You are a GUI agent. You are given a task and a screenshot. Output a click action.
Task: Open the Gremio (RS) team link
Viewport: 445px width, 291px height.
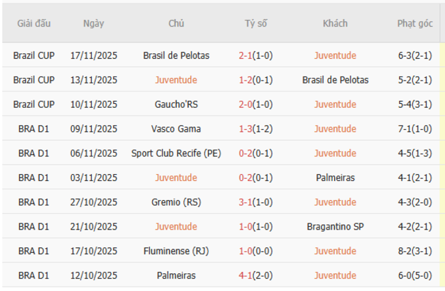pyautogui.click(x=176, y=202)
